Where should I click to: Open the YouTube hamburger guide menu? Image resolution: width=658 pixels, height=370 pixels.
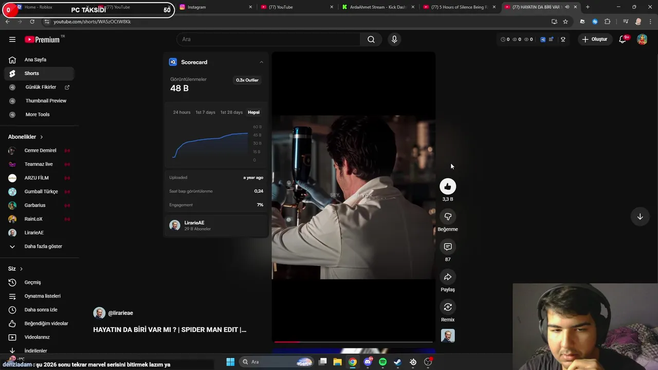[12, 39]
